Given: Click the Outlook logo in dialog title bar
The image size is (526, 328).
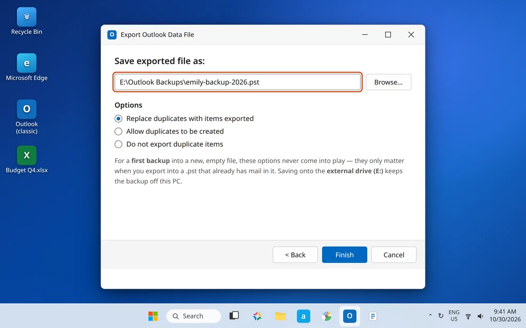Looking at the screenshot, I should coord(111,34).
